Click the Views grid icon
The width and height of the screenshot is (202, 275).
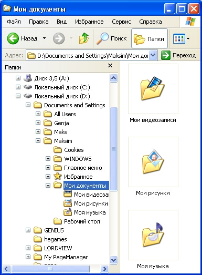tap(179, 38)
